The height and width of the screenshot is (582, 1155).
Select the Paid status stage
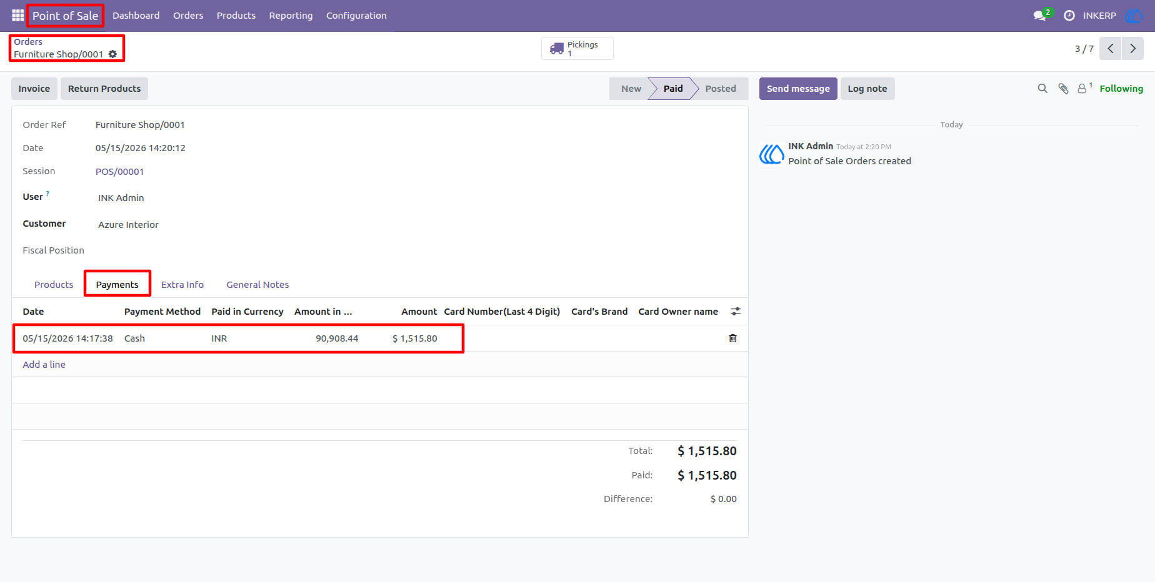(673, 89)
